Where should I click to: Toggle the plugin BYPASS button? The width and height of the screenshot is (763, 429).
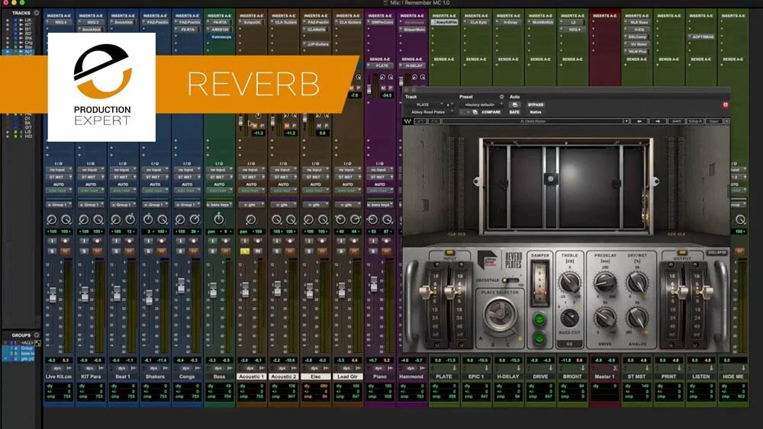536,104
